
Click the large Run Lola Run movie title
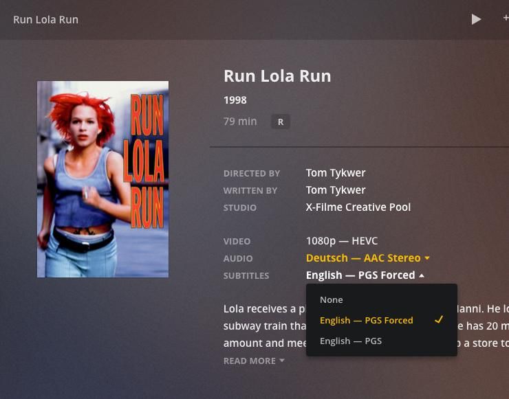point(277,76)
